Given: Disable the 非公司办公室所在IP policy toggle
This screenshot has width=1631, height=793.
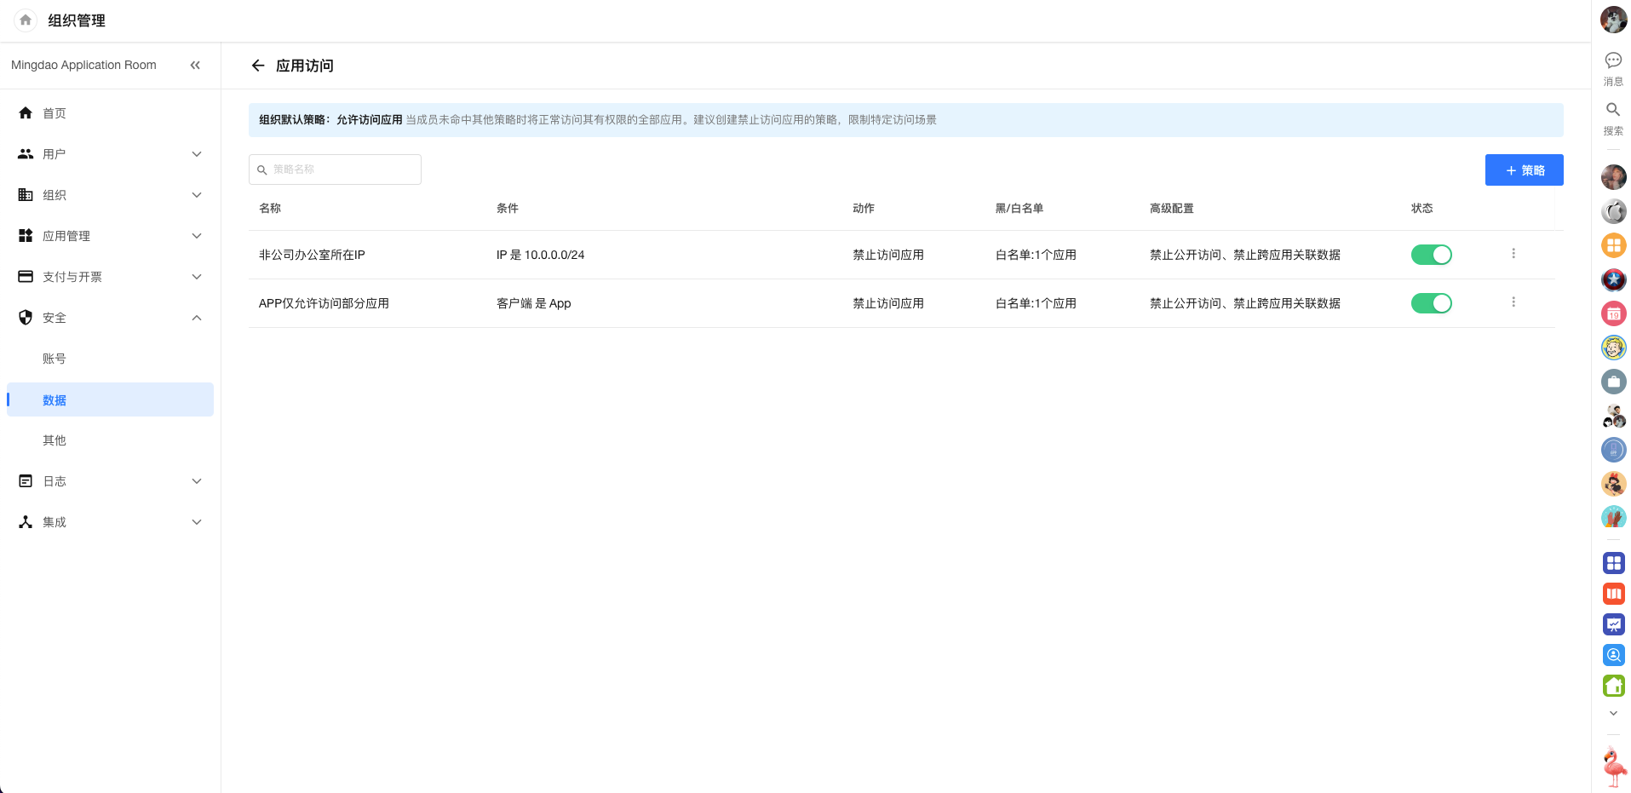Looking at the screenshot, I should click(x=1431, y=255).
